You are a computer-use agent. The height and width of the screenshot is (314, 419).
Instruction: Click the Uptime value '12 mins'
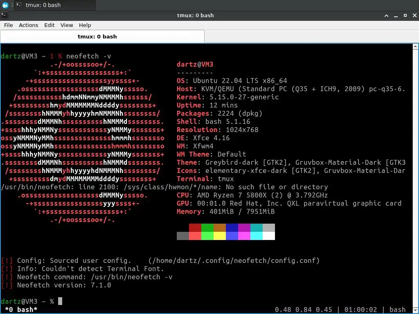tap(224, 105)
